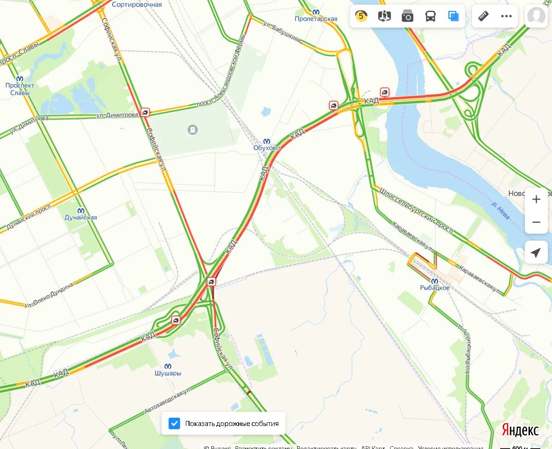Click the Пролетарская metro station marker
This screenshot has height=449, width=552.
[x=316, y=12]
